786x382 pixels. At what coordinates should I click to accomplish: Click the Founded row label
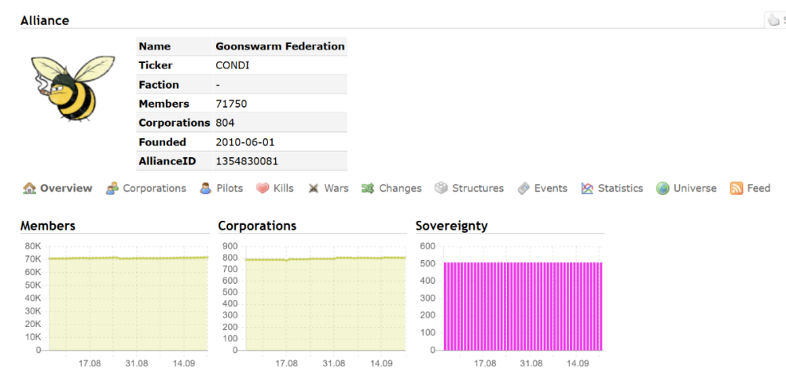[x=163, y=142]
